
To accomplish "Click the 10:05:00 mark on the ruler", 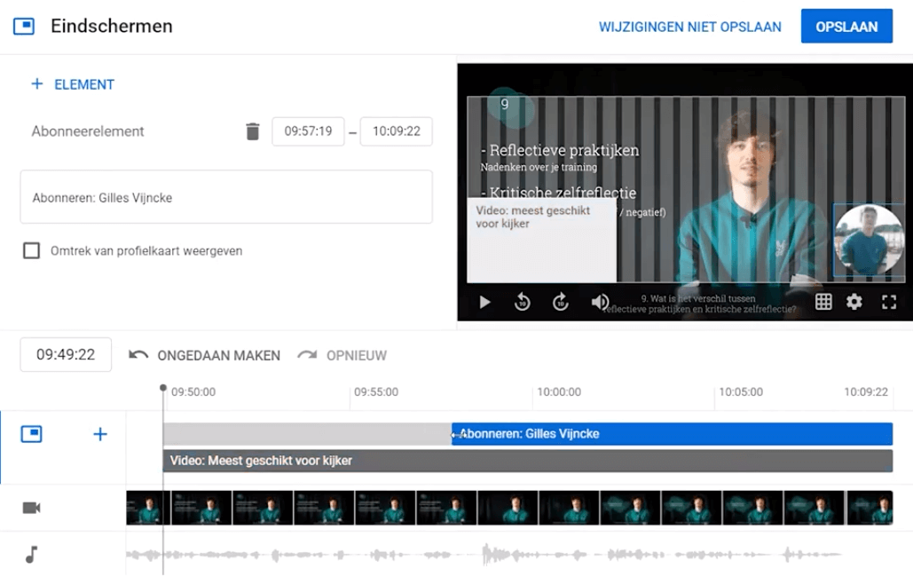I will 741,392.
